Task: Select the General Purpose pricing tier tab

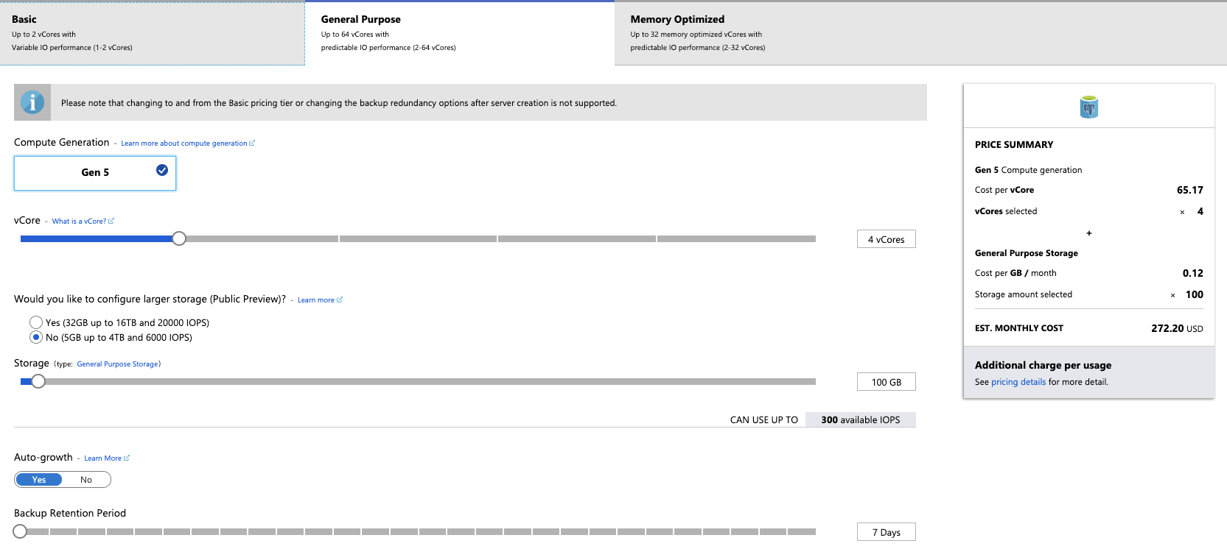Action: click(460, 33)
